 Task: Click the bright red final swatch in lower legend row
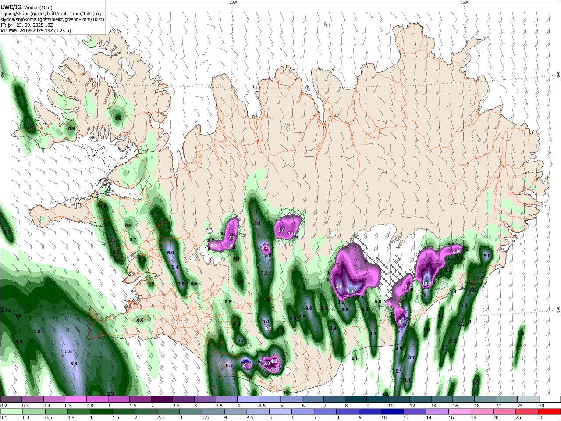click(x=550, y=411)
